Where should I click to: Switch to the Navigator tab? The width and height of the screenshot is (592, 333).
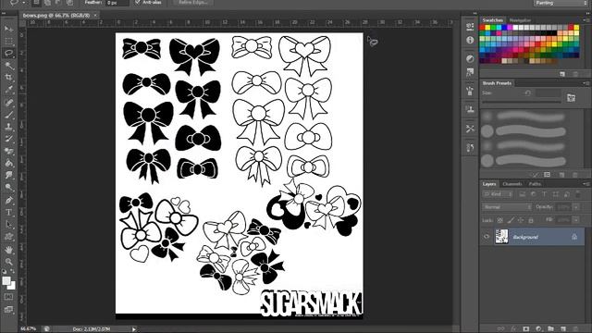(520, 20)
